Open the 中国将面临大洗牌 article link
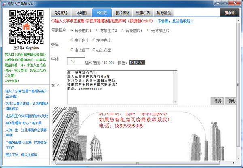 (x=26, y=144)
